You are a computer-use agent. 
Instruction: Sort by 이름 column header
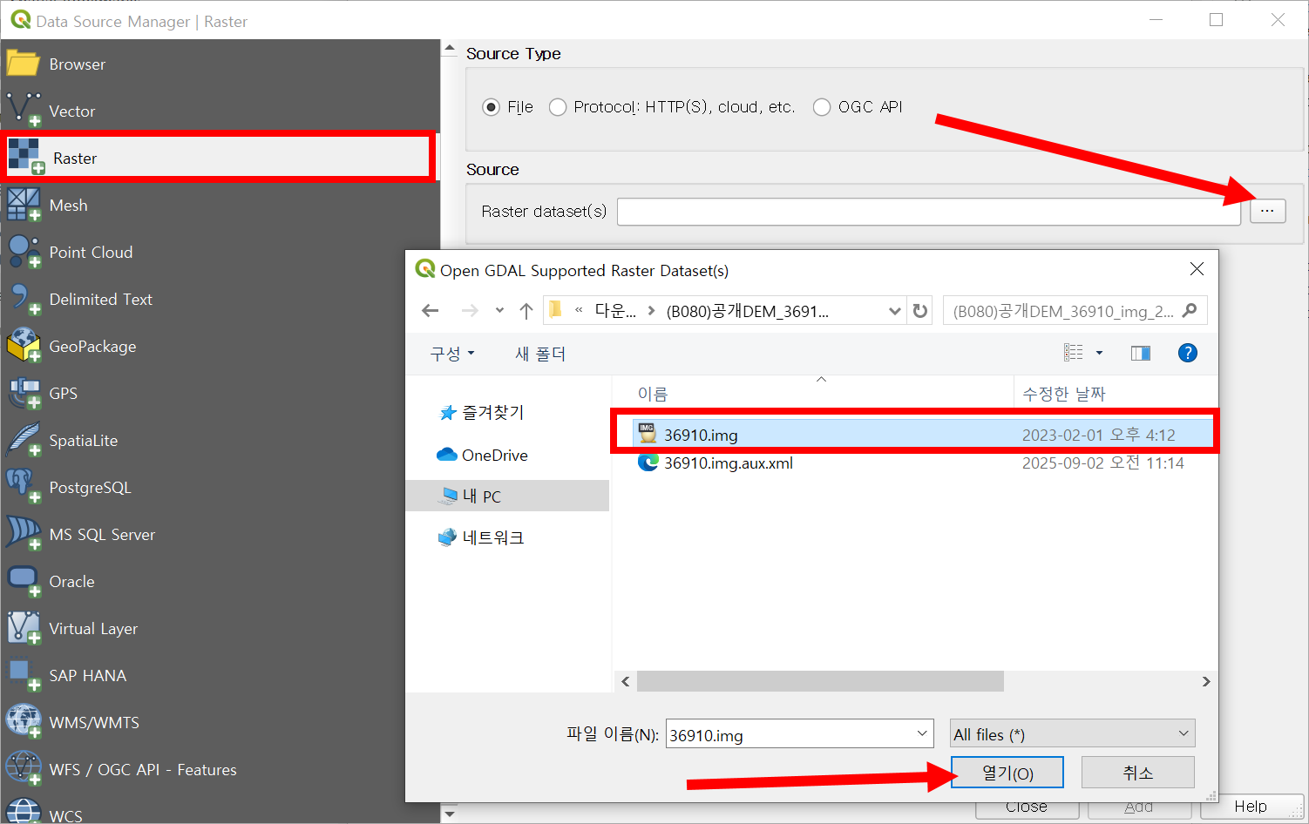click(653, 394)
